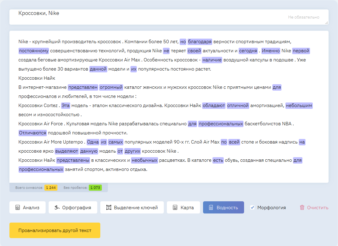Click the Не обязательно hint label

pyautogui.click(x=304, y=17)
